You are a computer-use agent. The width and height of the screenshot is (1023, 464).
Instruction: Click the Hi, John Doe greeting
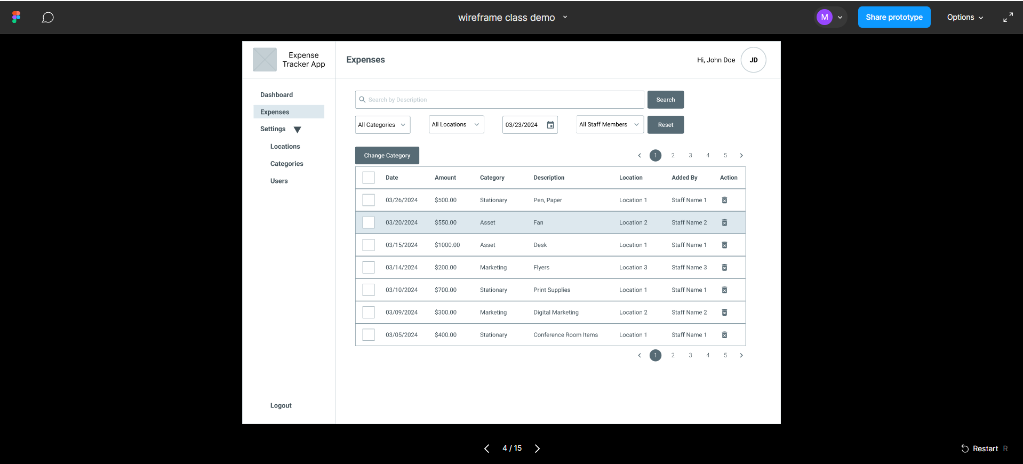coord(716,60)
